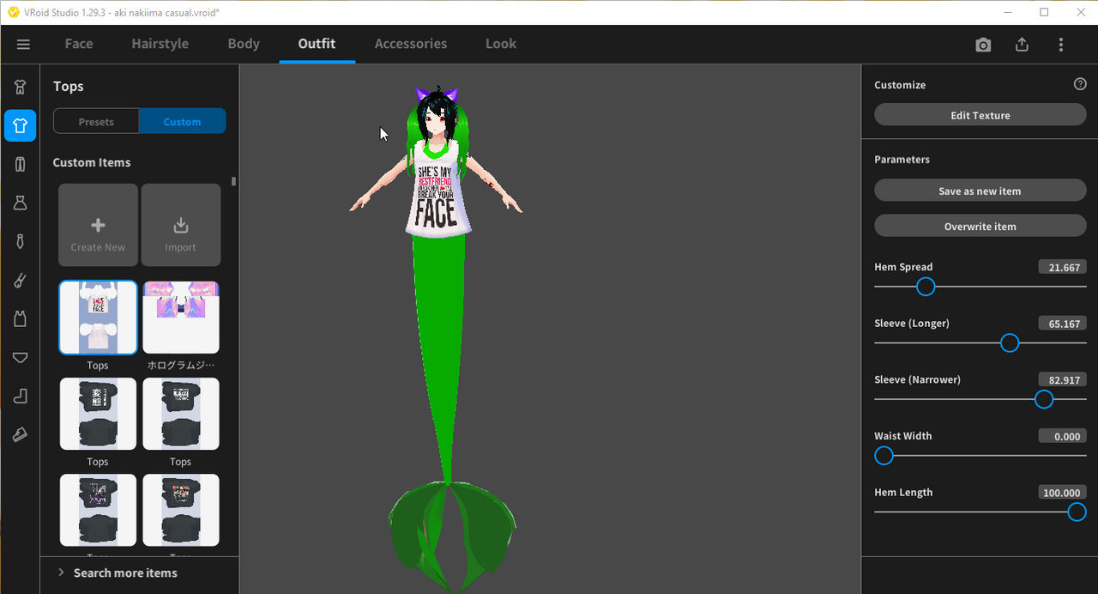Image resolution: width=1098 pixels, height=594 pixels.
Task: Open the vertical three-dot options menu
Action: [x=1061, y=45]
